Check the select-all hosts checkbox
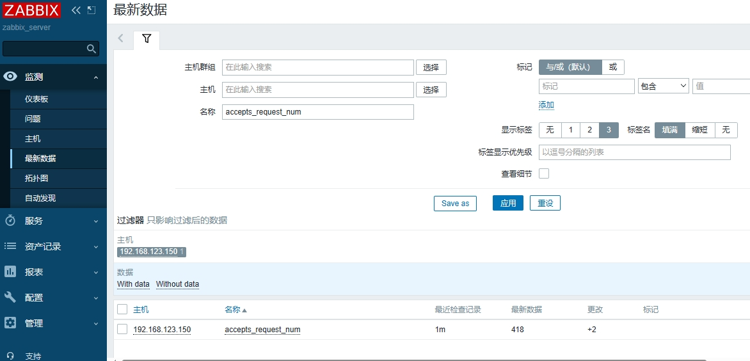750x361 pixels. coord(122,309)
